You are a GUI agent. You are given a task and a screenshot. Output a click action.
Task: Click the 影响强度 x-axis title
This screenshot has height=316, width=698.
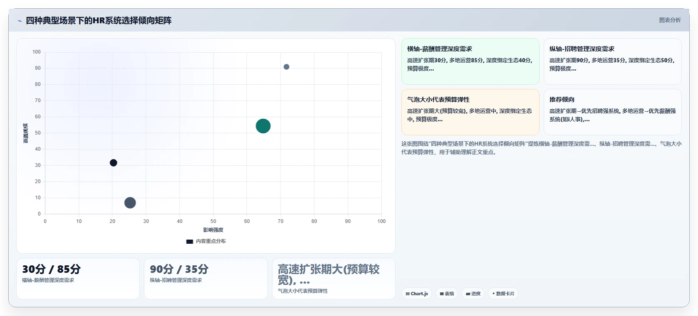pos(213,230)
